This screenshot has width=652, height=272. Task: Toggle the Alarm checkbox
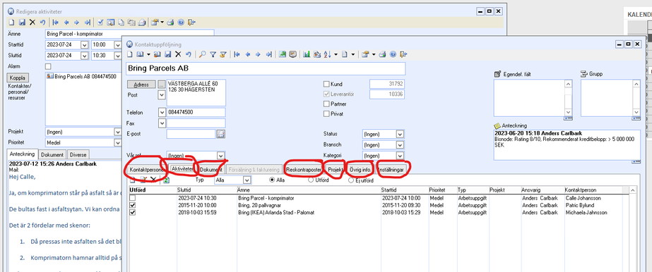(x=48, y=66)
